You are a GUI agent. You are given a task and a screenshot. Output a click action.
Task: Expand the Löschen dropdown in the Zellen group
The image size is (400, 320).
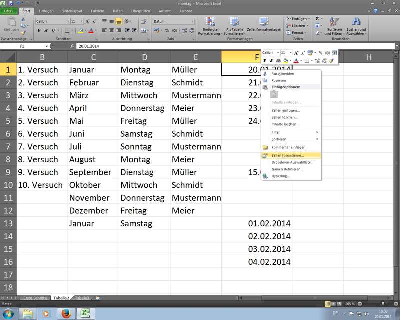(307, 26)
